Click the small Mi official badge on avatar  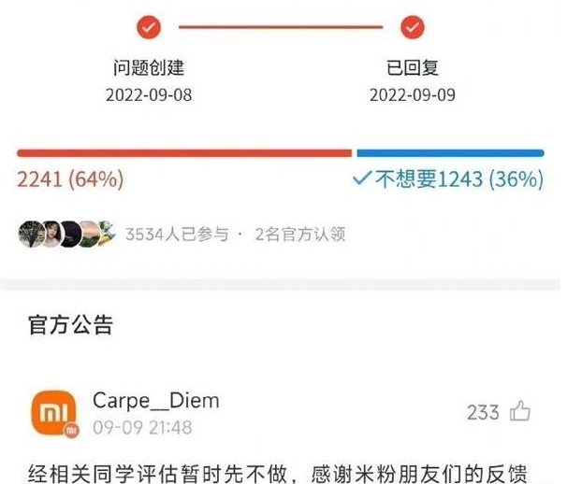(71, 430)
